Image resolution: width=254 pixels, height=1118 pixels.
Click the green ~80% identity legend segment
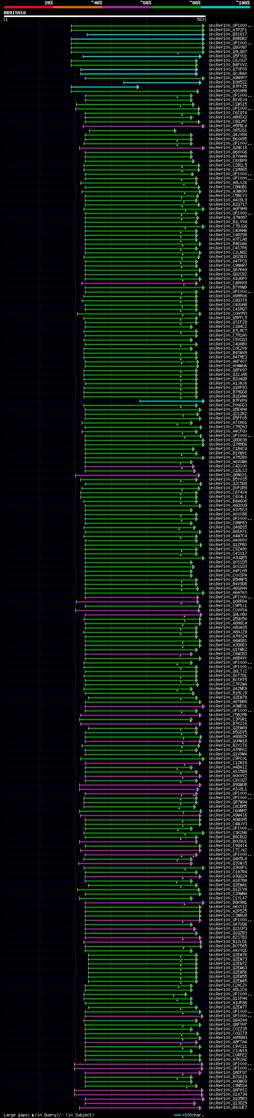click(176, 7)
